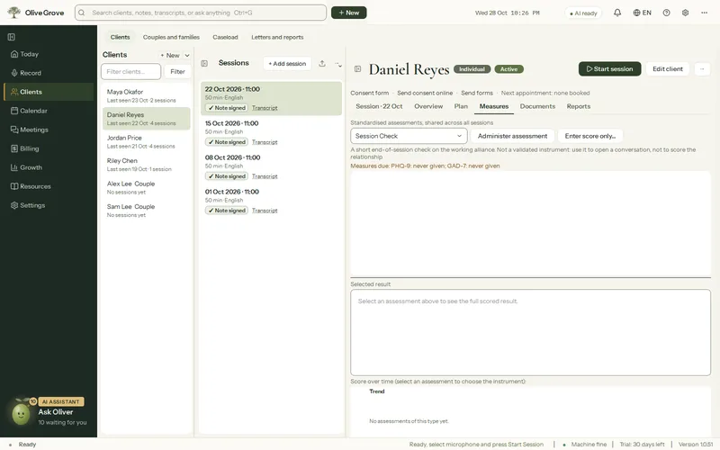Click the EN language globe selector
This screenshot has width=720, height=450.
pos(642,13)
